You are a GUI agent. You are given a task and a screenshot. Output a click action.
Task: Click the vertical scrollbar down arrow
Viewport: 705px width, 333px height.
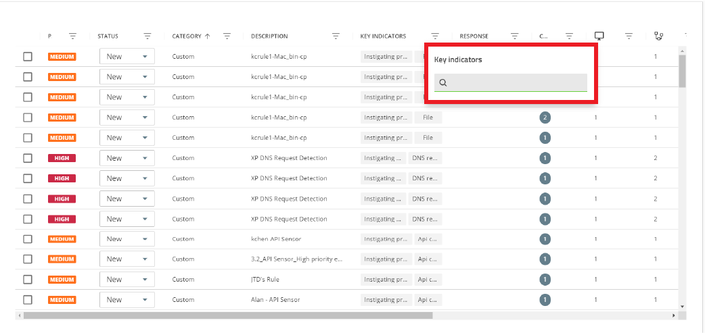click(683, 307)
